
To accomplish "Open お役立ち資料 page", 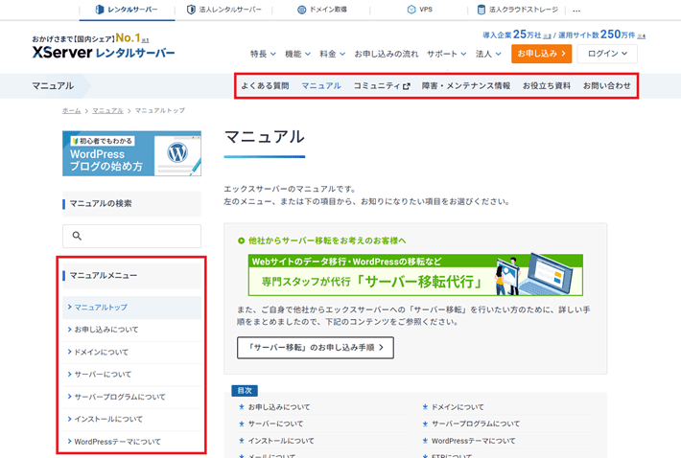I will (x=547, y=86).
